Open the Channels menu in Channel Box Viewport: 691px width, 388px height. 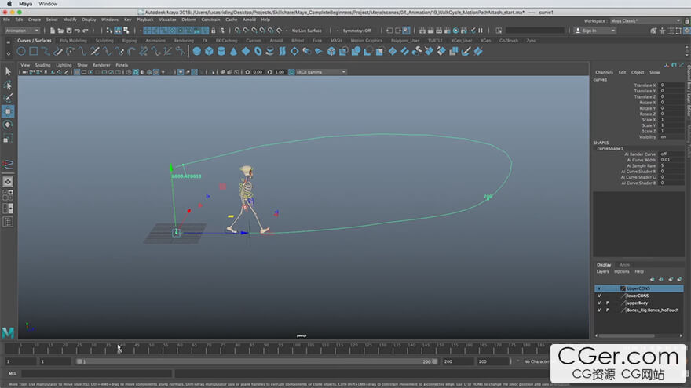click(x=604, y=72)
